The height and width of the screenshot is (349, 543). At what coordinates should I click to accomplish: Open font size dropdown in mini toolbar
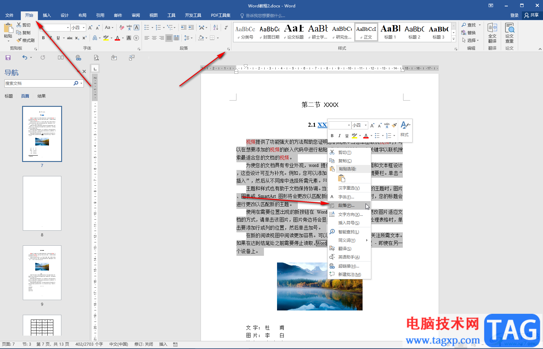366,125
